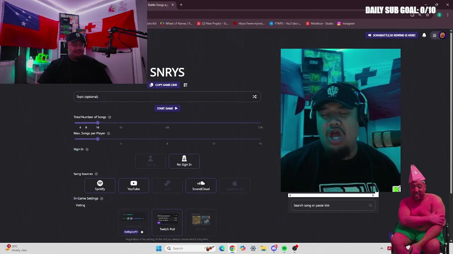The width and height of the screenshot is (453, 254).
Task: Click the webcam video thumbnail in the song panel
Action: point(340,121)
